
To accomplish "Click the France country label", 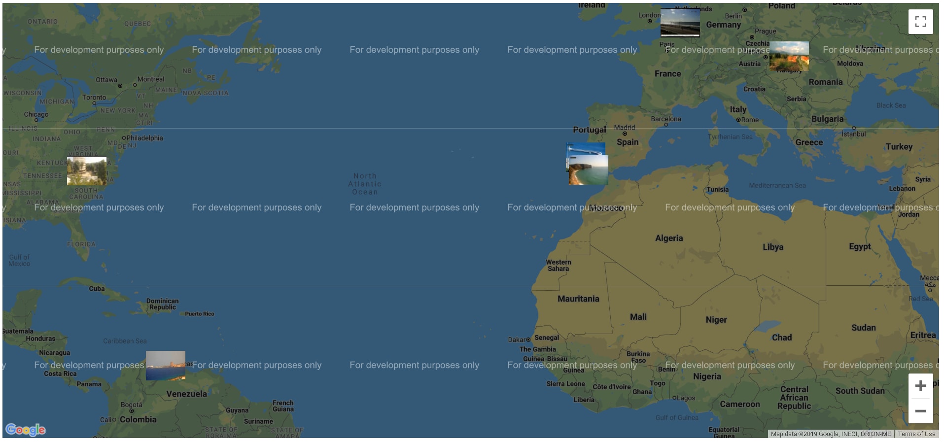I will point(667,74).
